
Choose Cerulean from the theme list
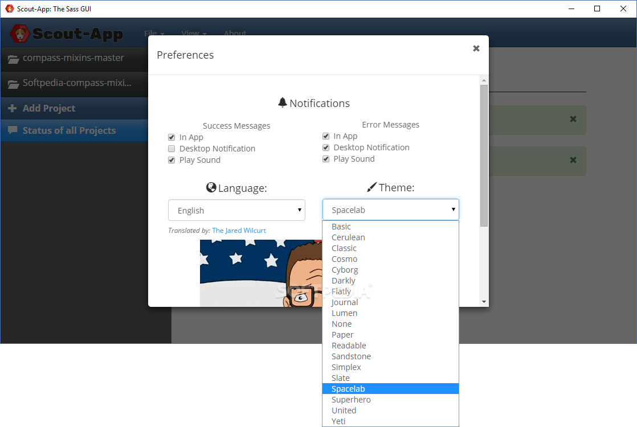coord(390,237)
